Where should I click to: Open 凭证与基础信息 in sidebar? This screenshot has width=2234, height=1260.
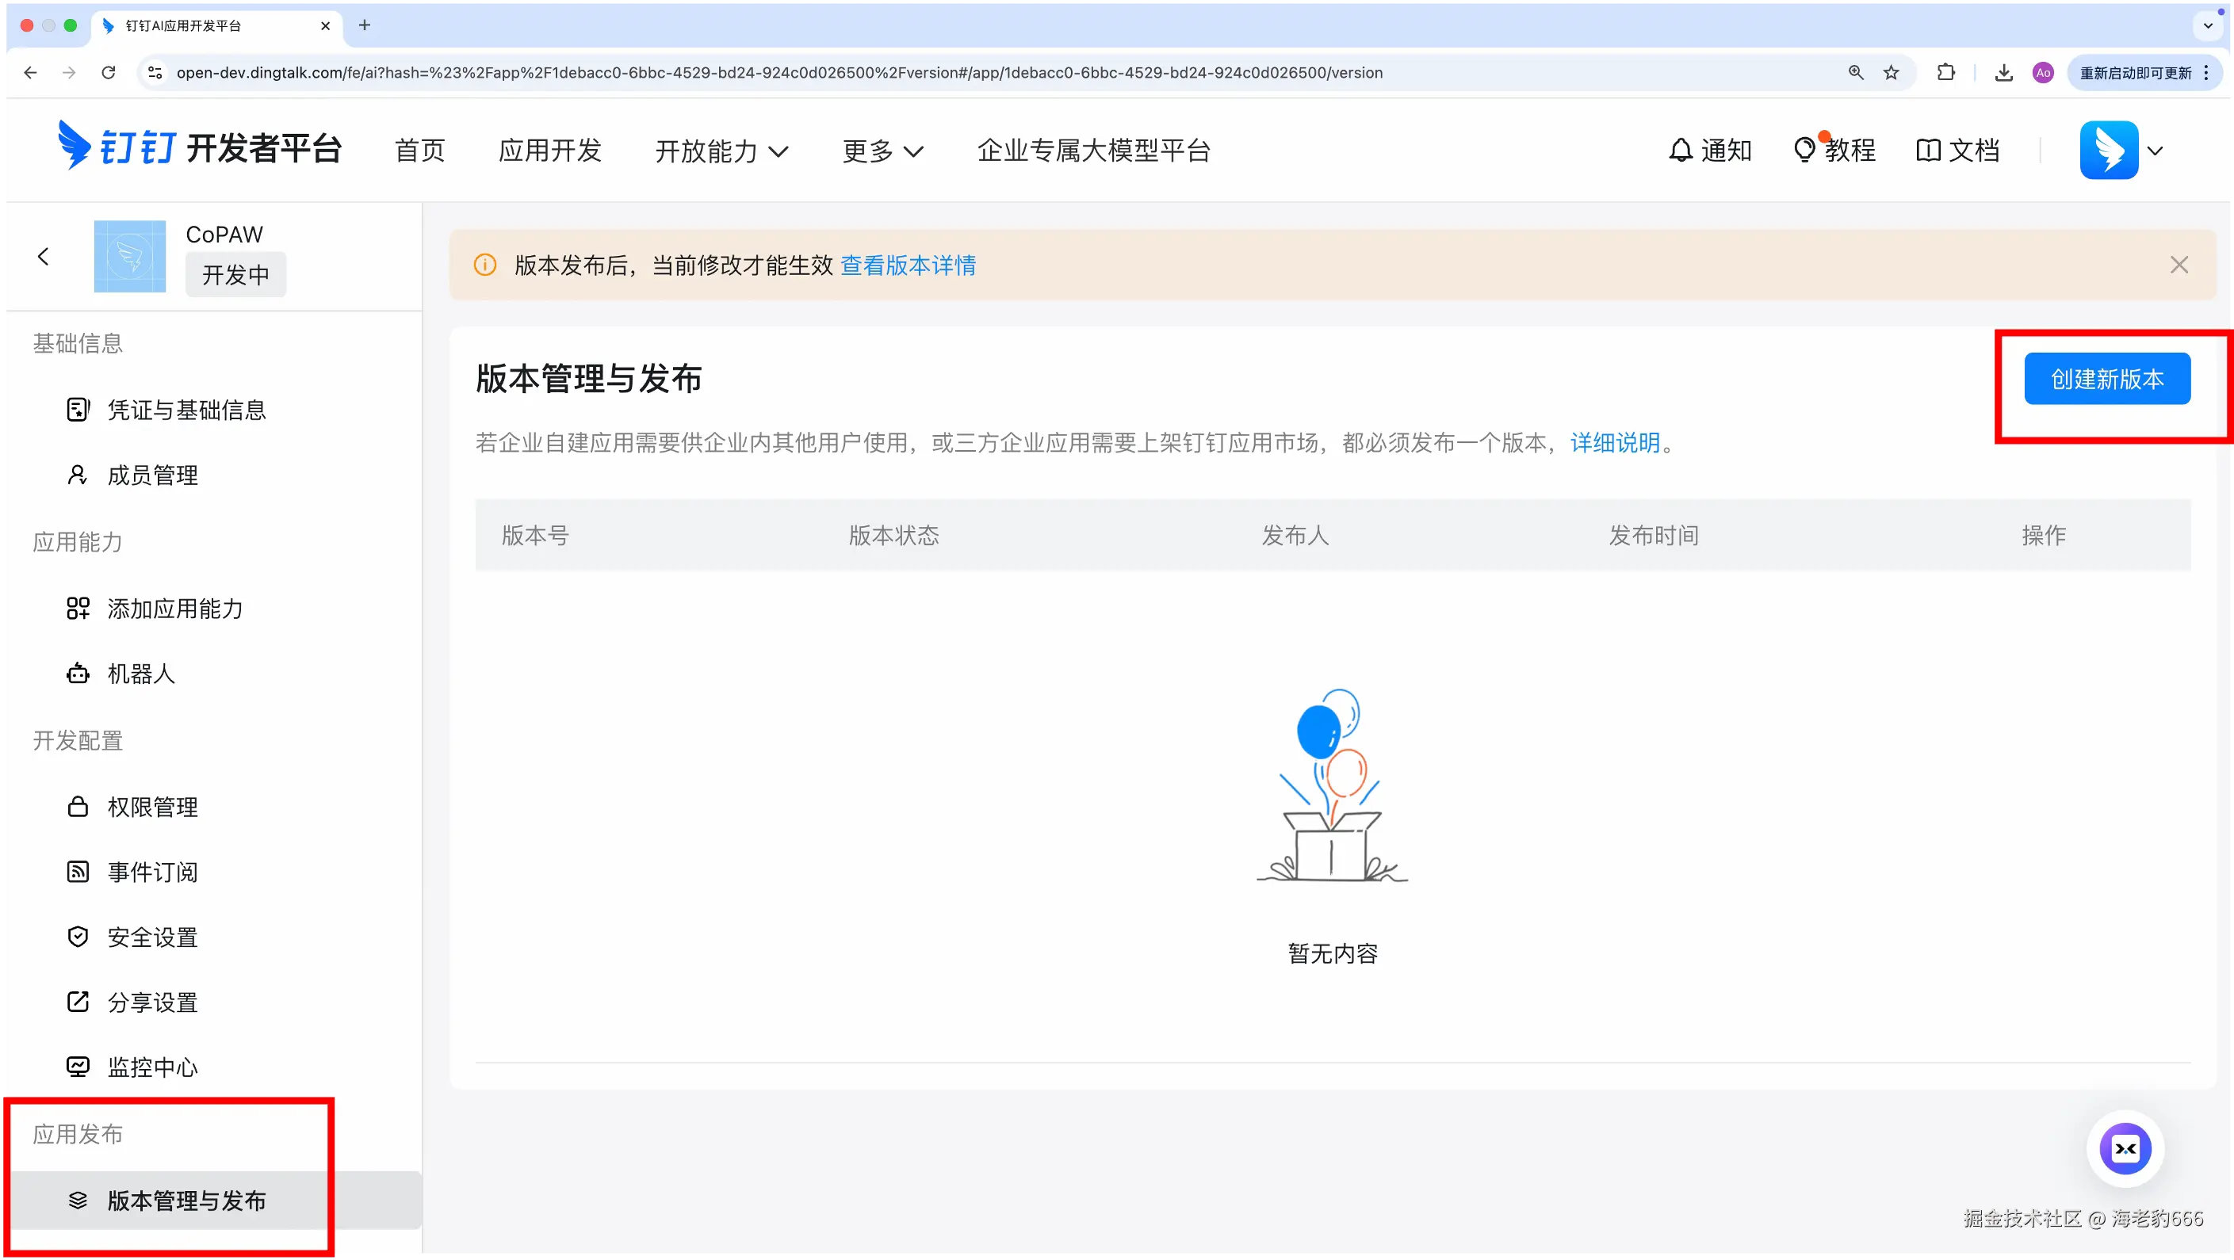(x=186, y=410)
